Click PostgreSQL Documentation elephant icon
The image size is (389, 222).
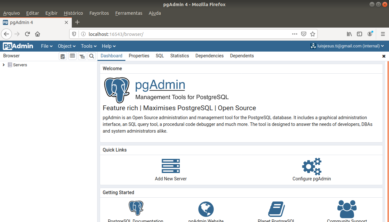[136, 208]
